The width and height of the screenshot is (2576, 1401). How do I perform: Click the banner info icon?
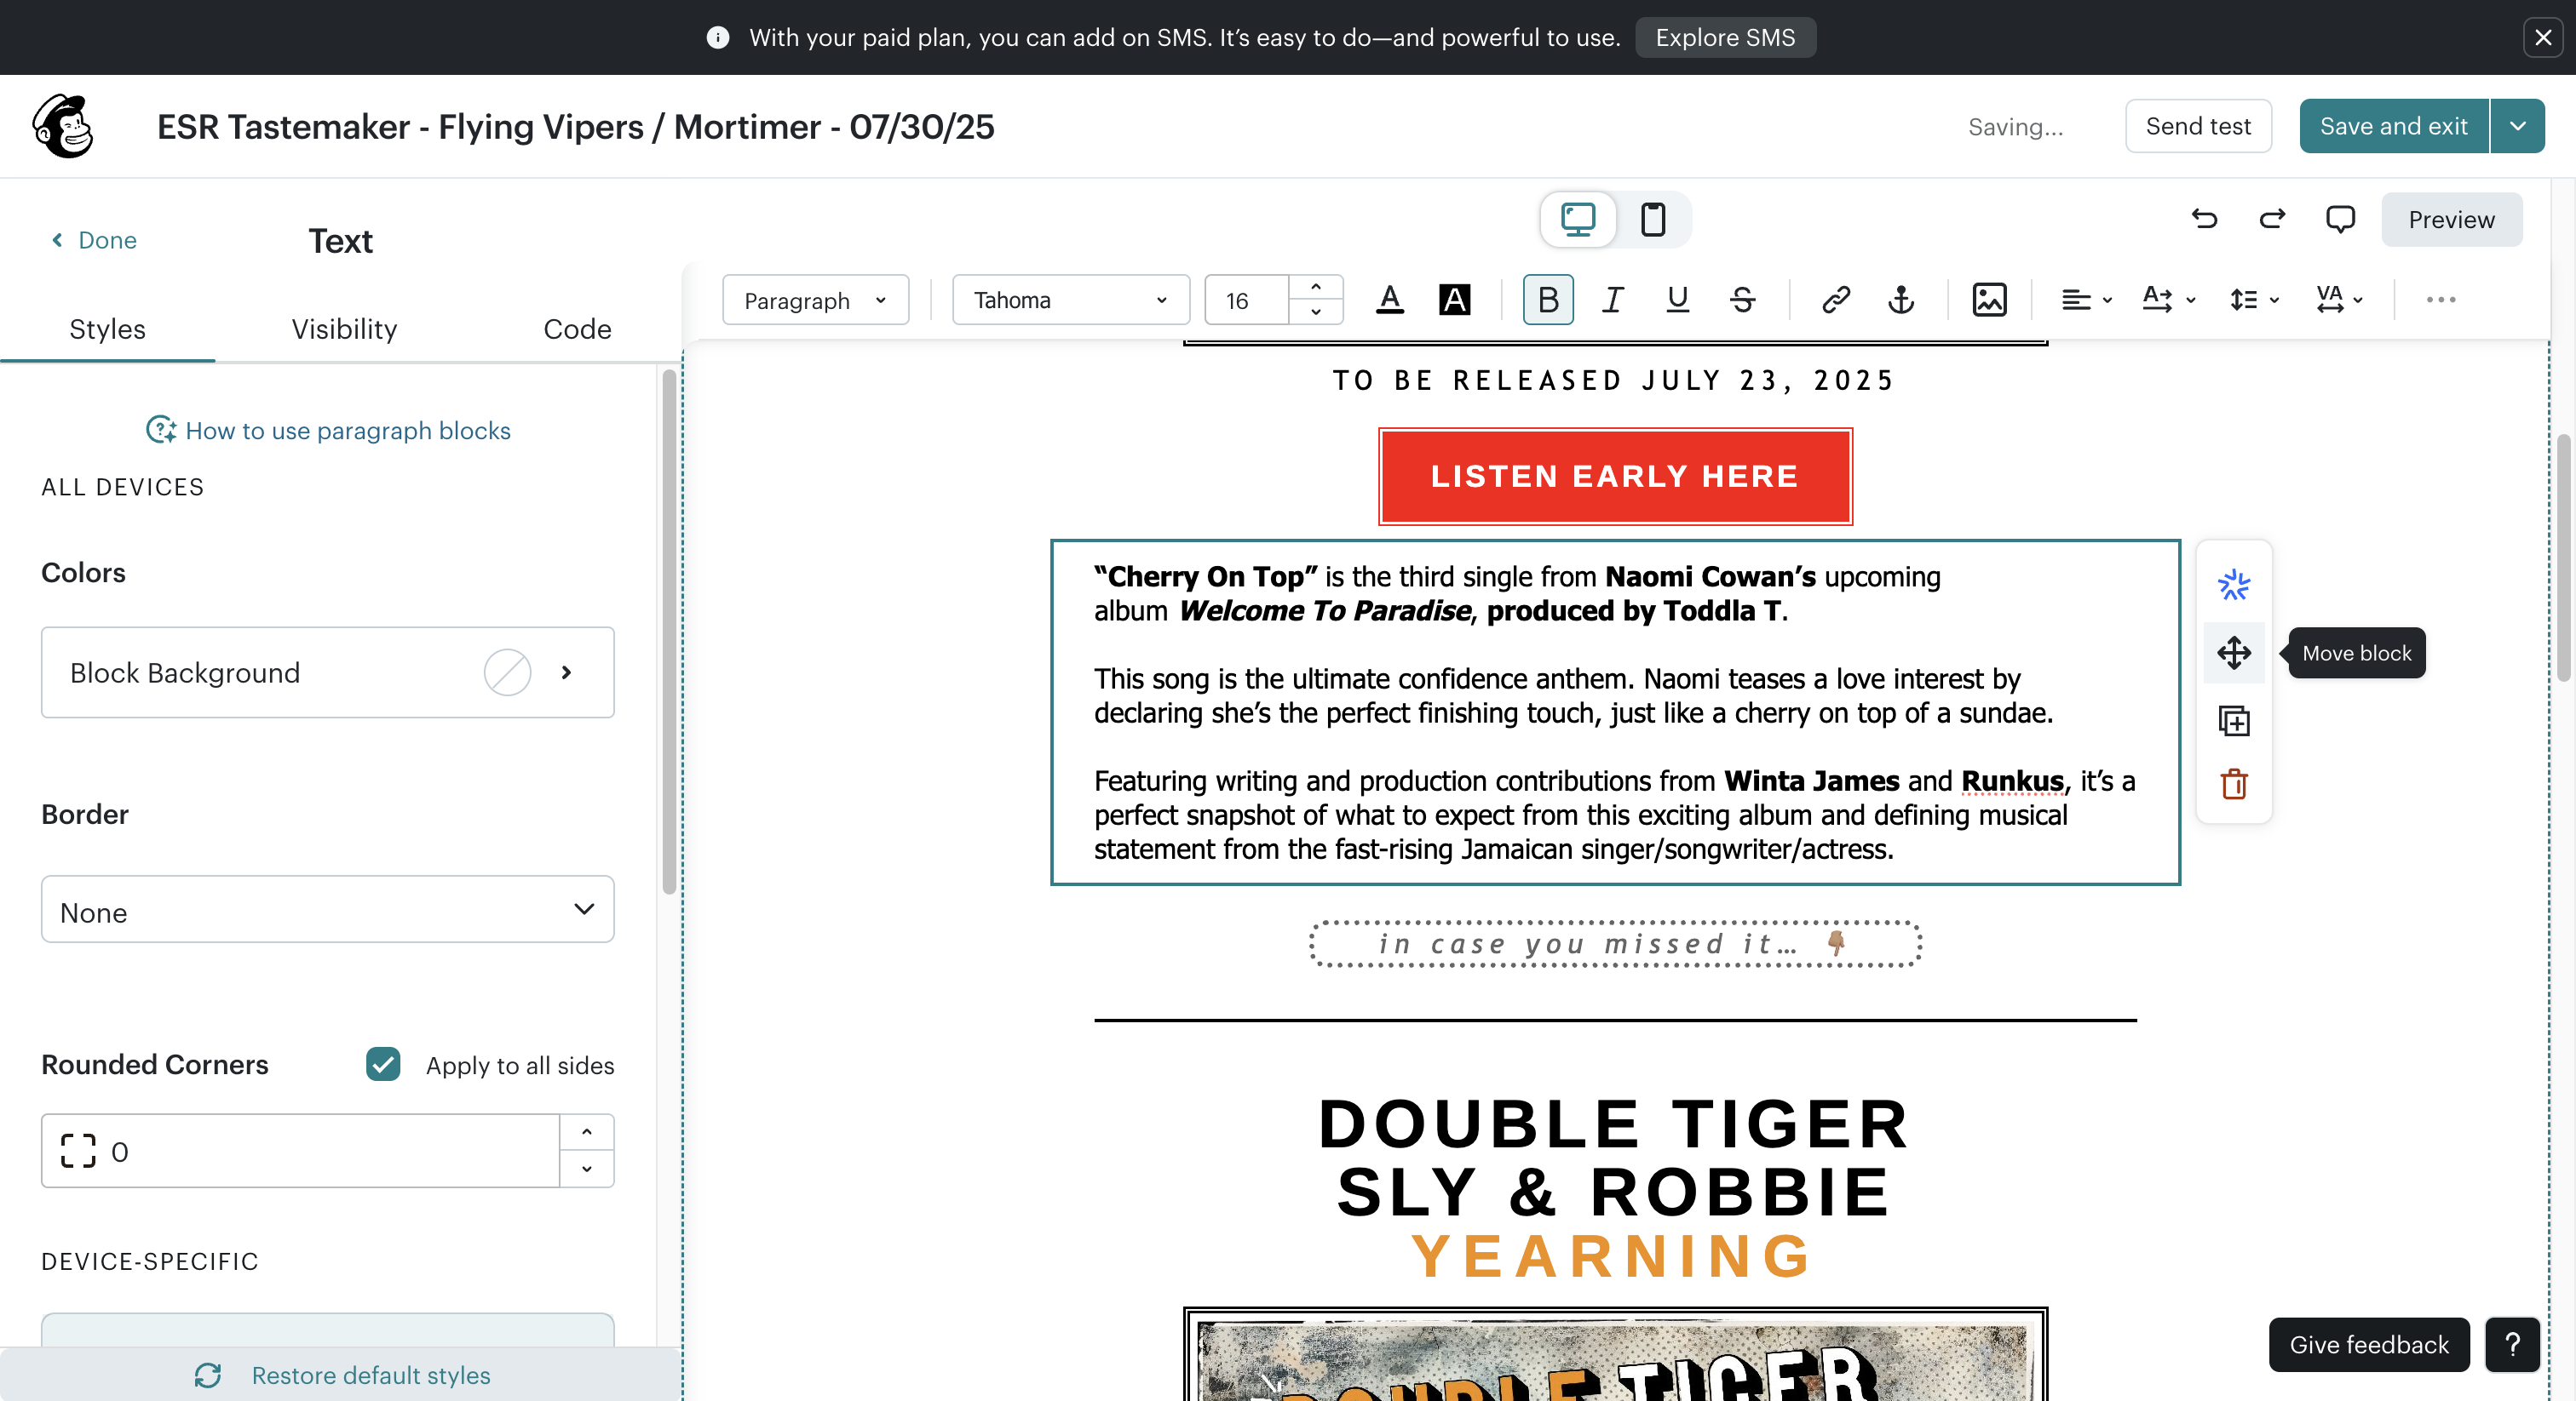[717, 37]
